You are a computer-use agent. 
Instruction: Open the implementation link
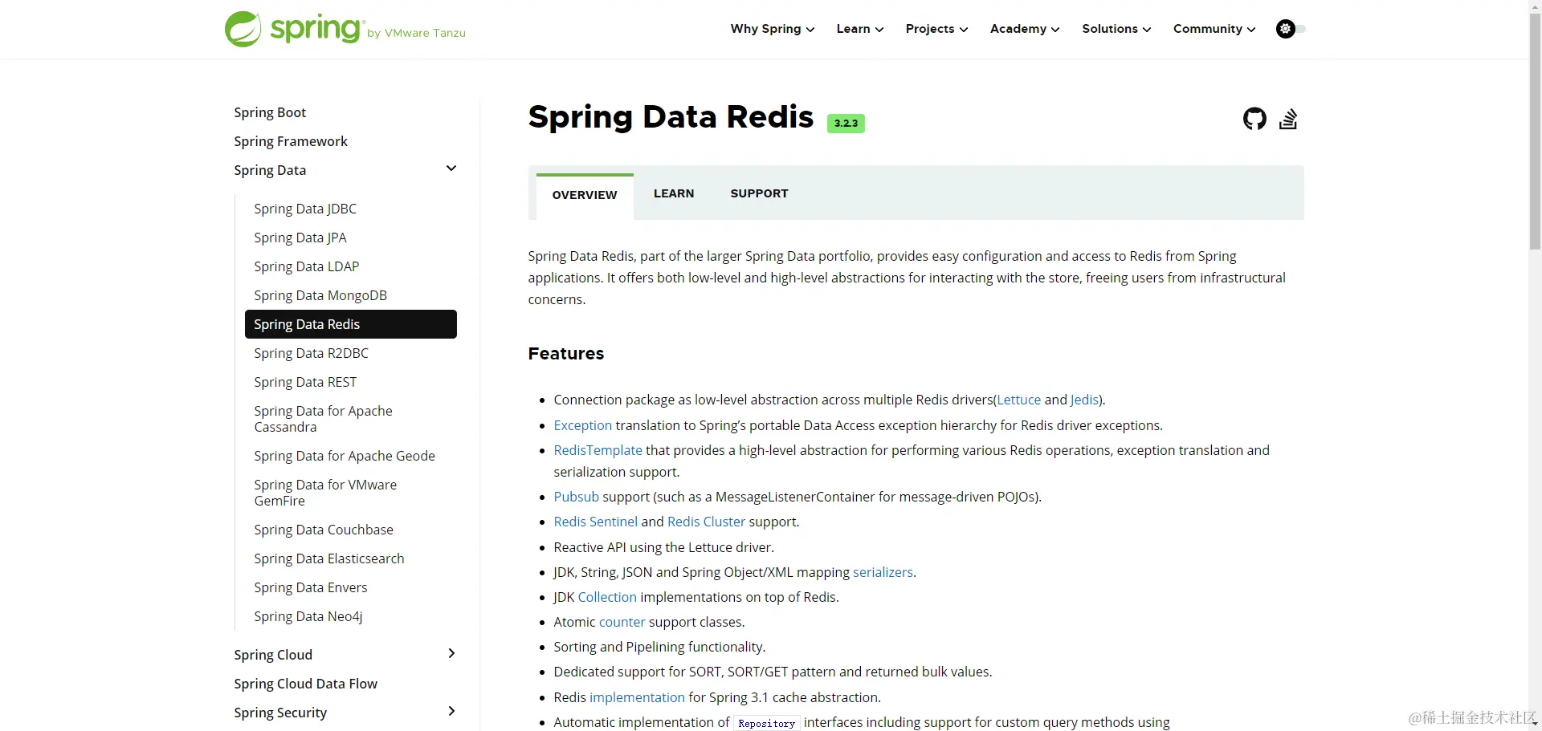tap(637, 697)
